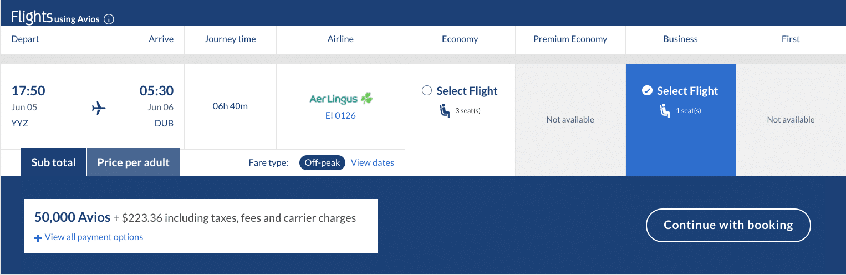Toggle the Business Select Flight checkmark
The image size is (846, 275).
tap(647, 91)
